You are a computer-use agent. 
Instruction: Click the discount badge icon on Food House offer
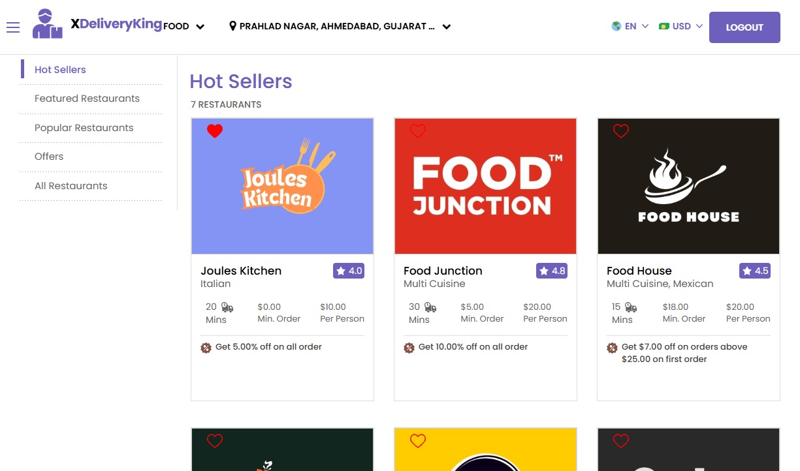(x=613, y=348)
